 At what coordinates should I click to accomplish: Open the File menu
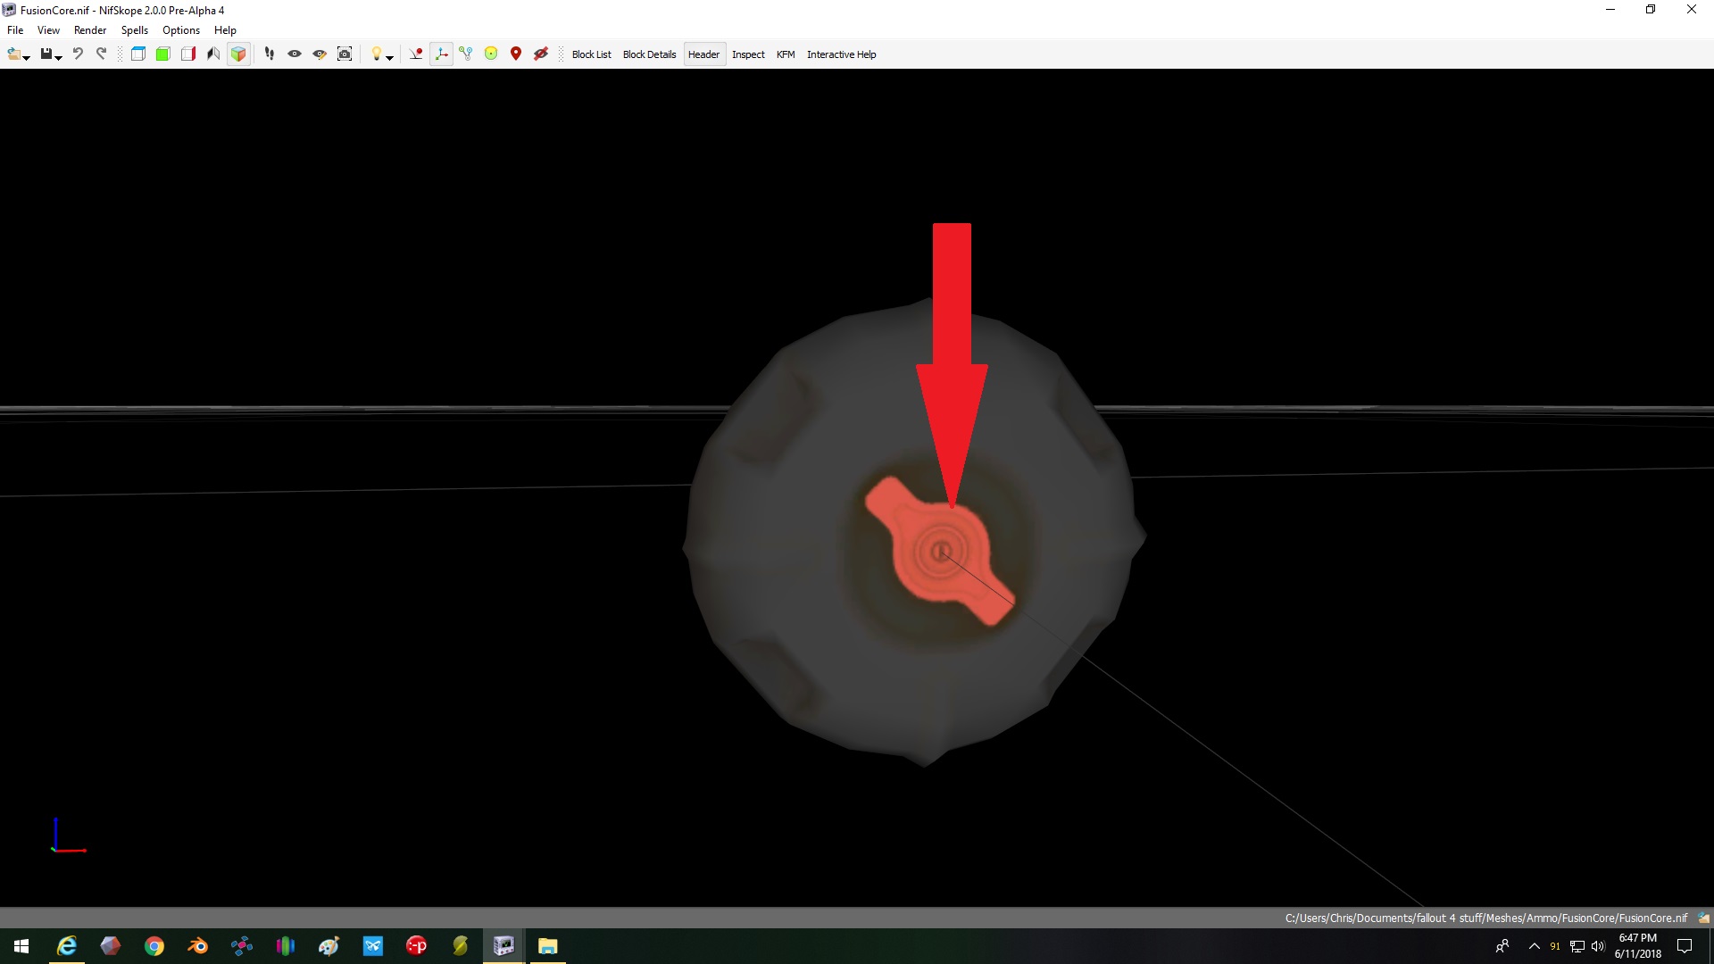(15, 30)
